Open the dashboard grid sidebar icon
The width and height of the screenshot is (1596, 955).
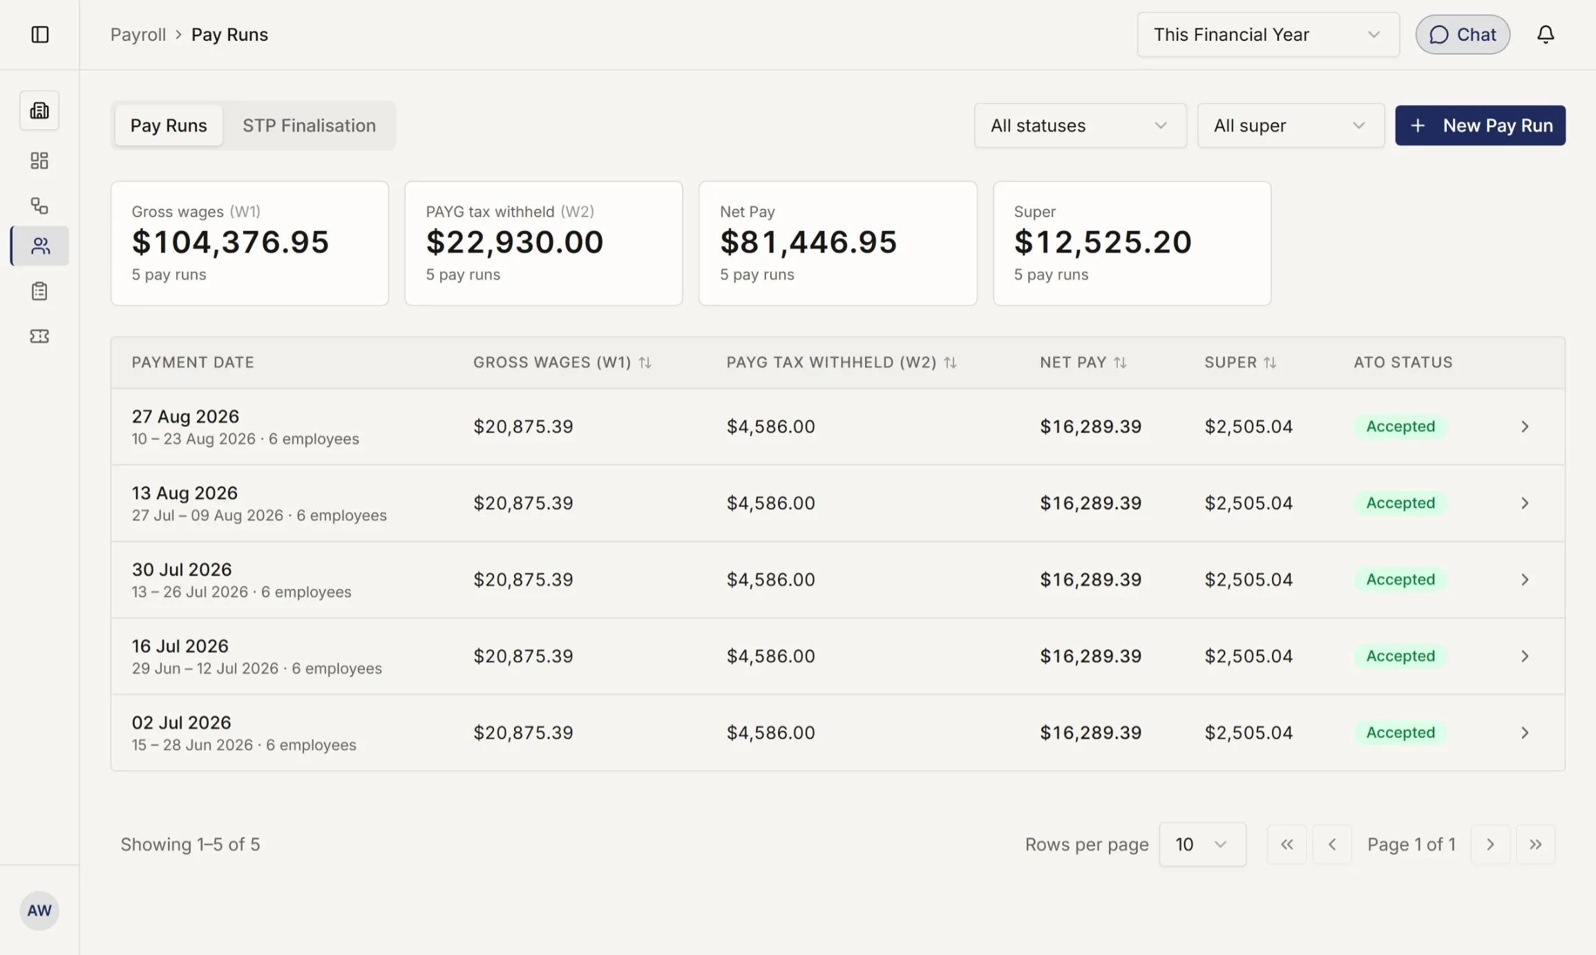coord(39,160)
